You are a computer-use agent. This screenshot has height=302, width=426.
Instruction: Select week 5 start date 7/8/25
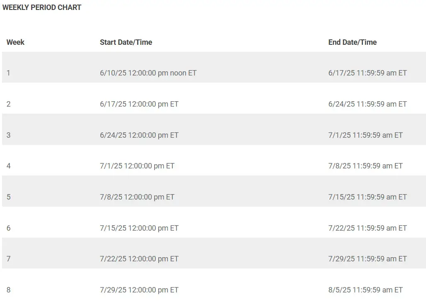137,197
